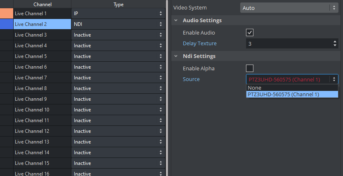
Task: Collapse the Audio Settings section
Action: pyautogui.click(x=176, y=21)
